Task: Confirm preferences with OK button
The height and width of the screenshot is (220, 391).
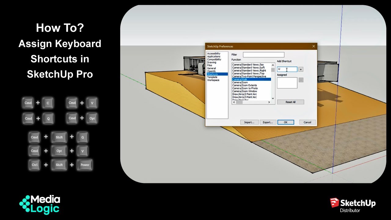Action: pos(286,122)
